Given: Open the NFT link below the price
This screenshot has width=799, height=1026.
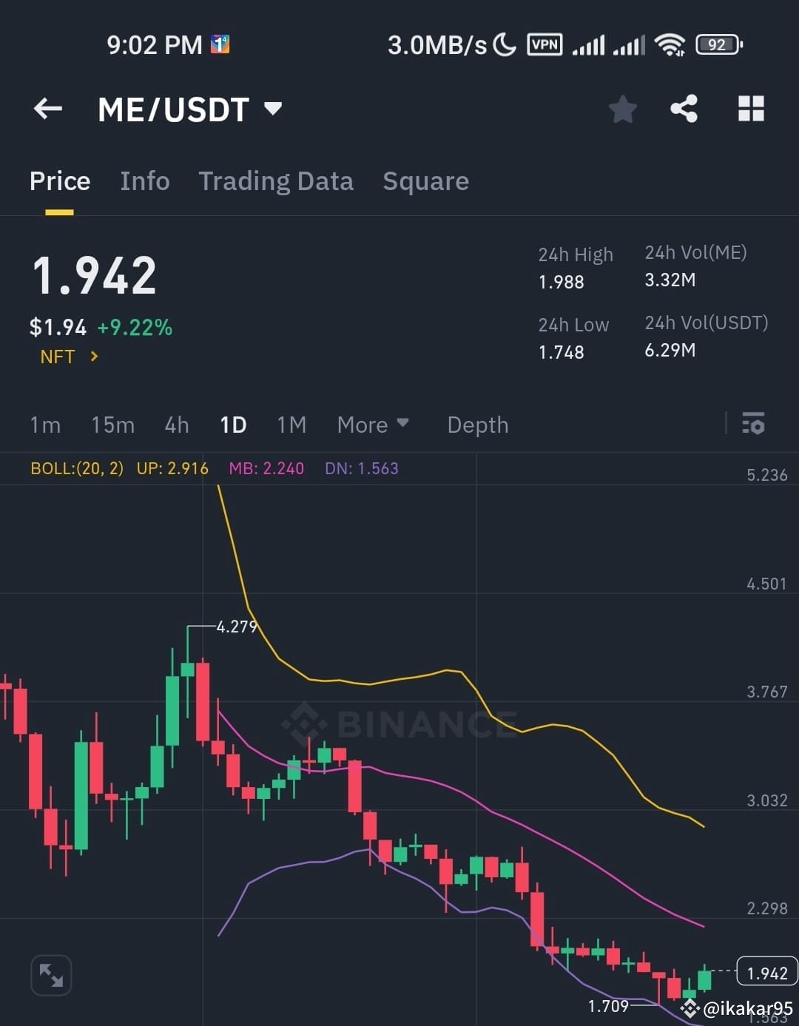Looking at the screenshot, I should click(x=67, y=357).
